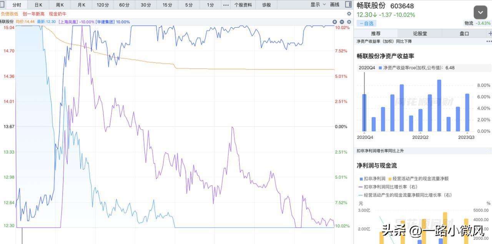Add a new tab with the plus icon

[x=490, y=33]
